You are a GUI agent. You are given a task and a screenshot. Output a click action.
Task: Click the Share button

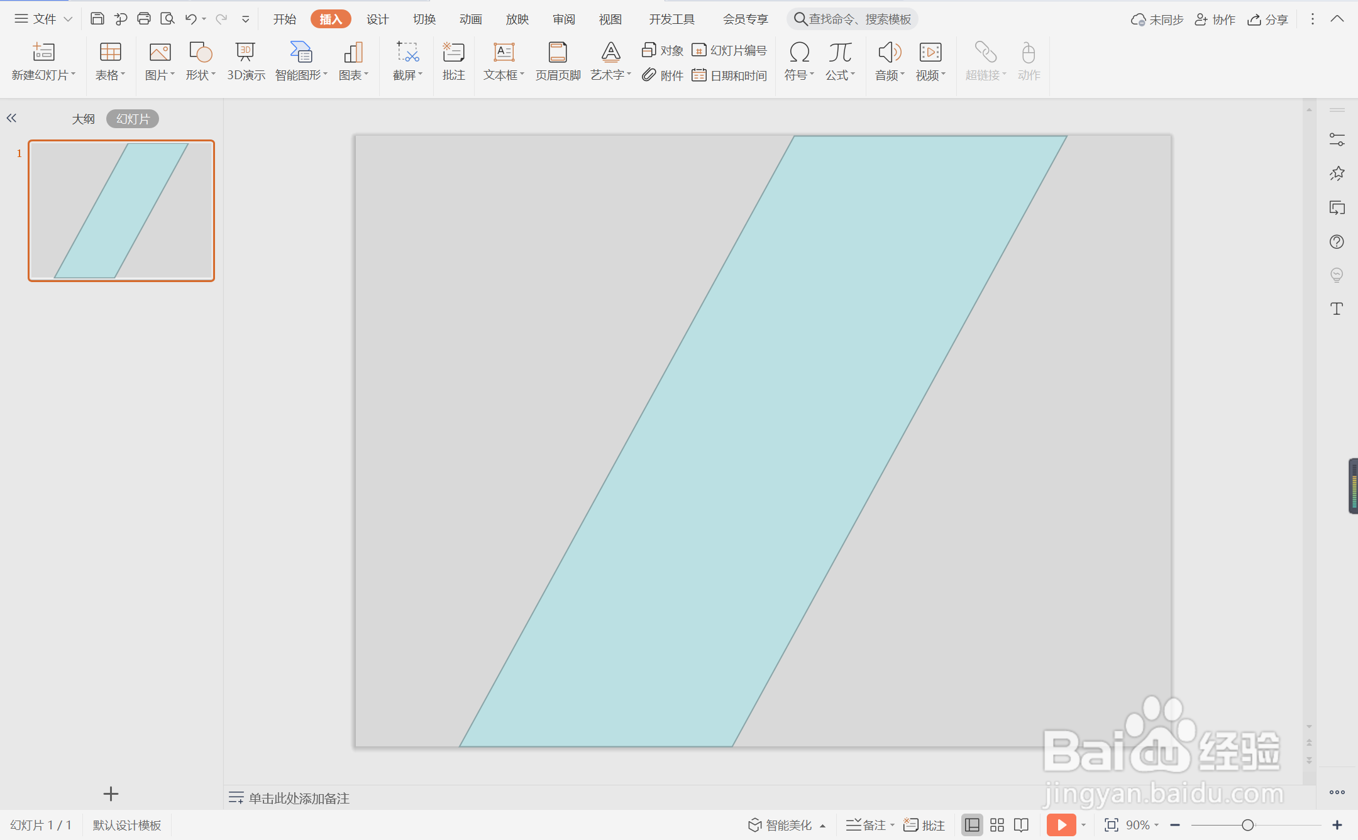pyautogui.click(x=1267, y=19)
